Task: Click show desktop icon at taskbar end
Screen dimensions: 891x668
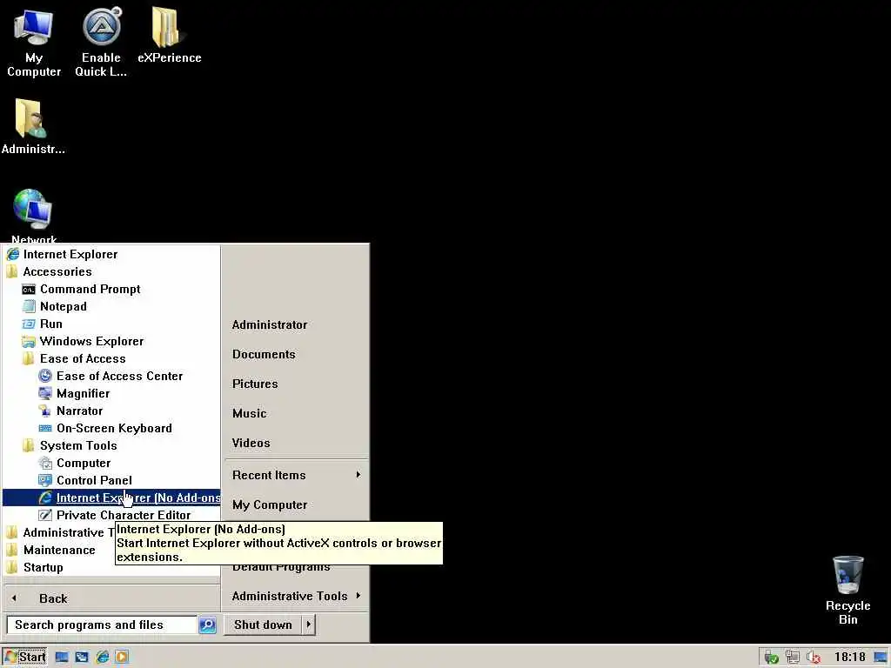Action: 881,658
